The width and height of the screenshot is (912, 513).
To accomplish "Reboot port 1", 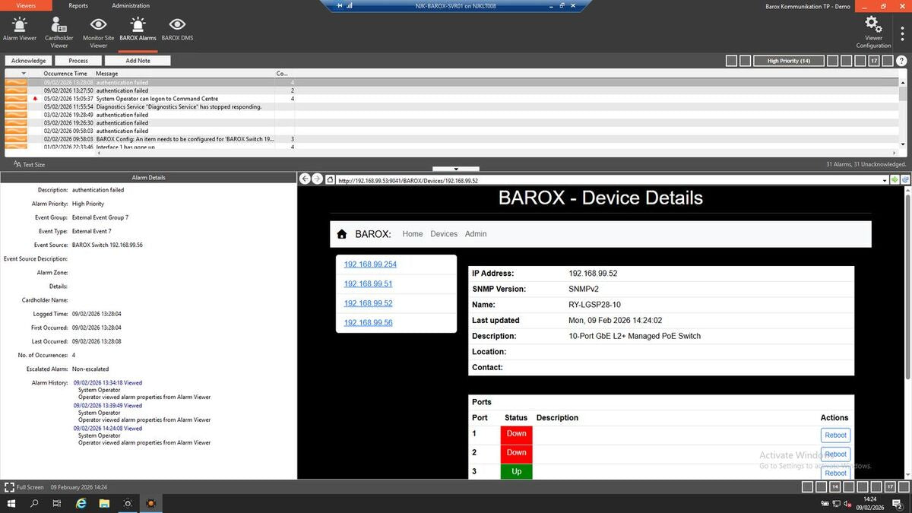I will (x=835, y=435).
